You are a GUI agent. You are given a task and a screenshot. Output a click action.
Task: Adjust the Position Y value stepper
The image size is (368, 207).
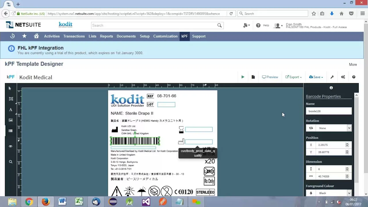point(347,152)
